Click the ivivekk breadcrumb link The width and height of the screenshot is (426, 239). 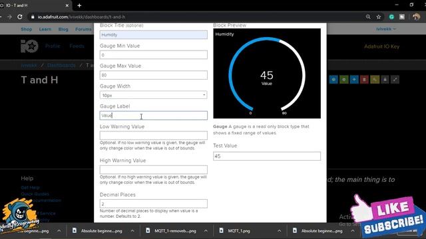click(29, 65)
